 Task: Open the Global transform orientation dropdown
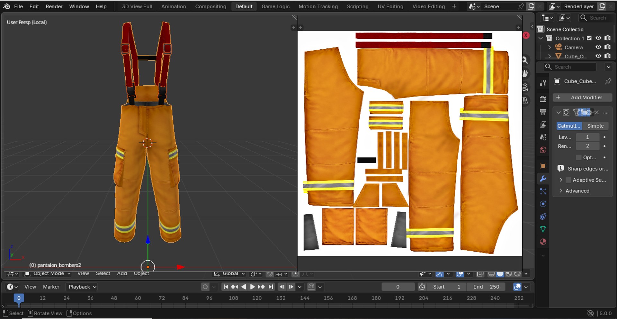click(229, 273)
